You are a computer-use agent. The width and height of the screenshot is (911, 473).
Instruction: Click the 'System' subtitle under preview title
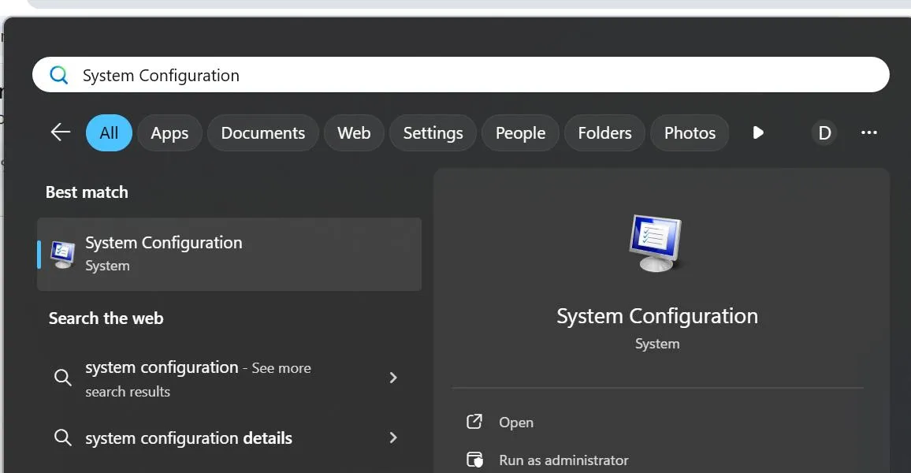[x=657, y=344]
